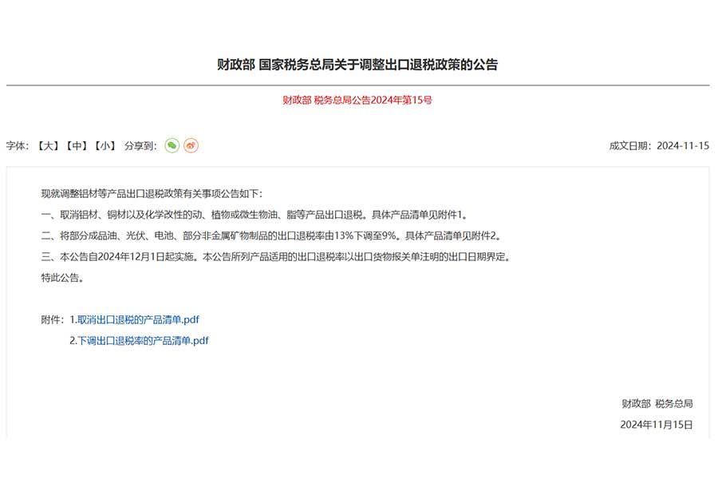This screenshot has width=718, height=479.
Task: Click red subtitle 财政部 税务总局公告2024年第15号
Action: [357, 100]
